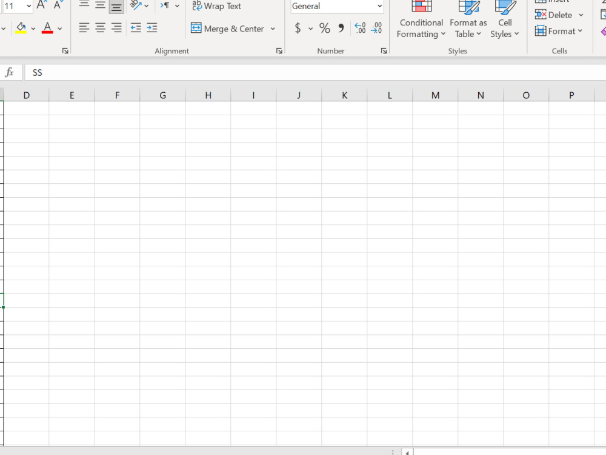Open the Format menu in Cells group
Image resolution: width=606 pixels, height=455 pixels.
[559, 31]
